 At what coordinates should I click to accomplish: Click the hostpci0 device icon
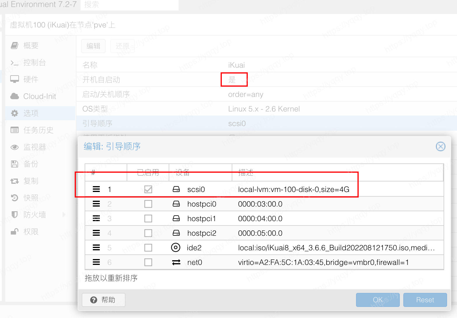click(x=176, y=204)
